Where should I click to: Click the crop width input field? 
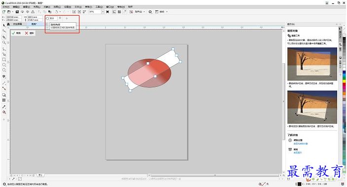click(x=35, y=17)
